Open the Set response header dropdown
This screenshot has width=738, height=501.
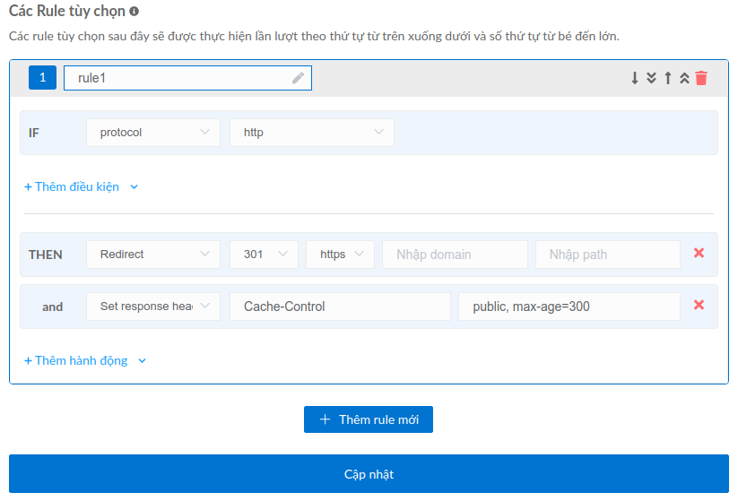tap(153, 307)
